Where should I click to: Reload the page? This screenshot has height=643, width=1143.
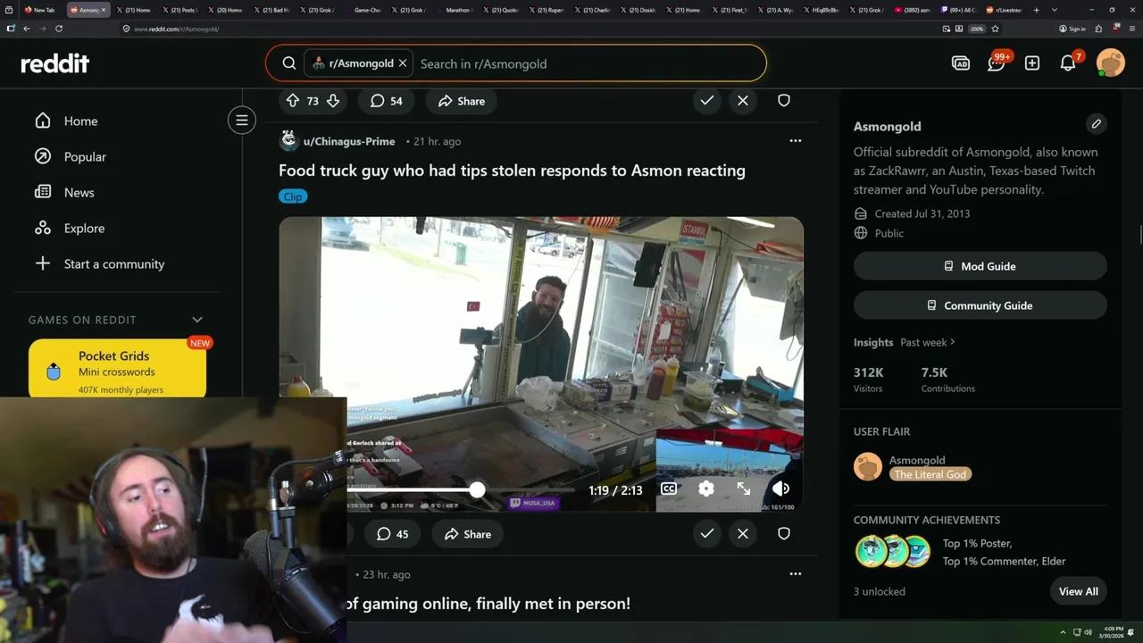(59, 29)
